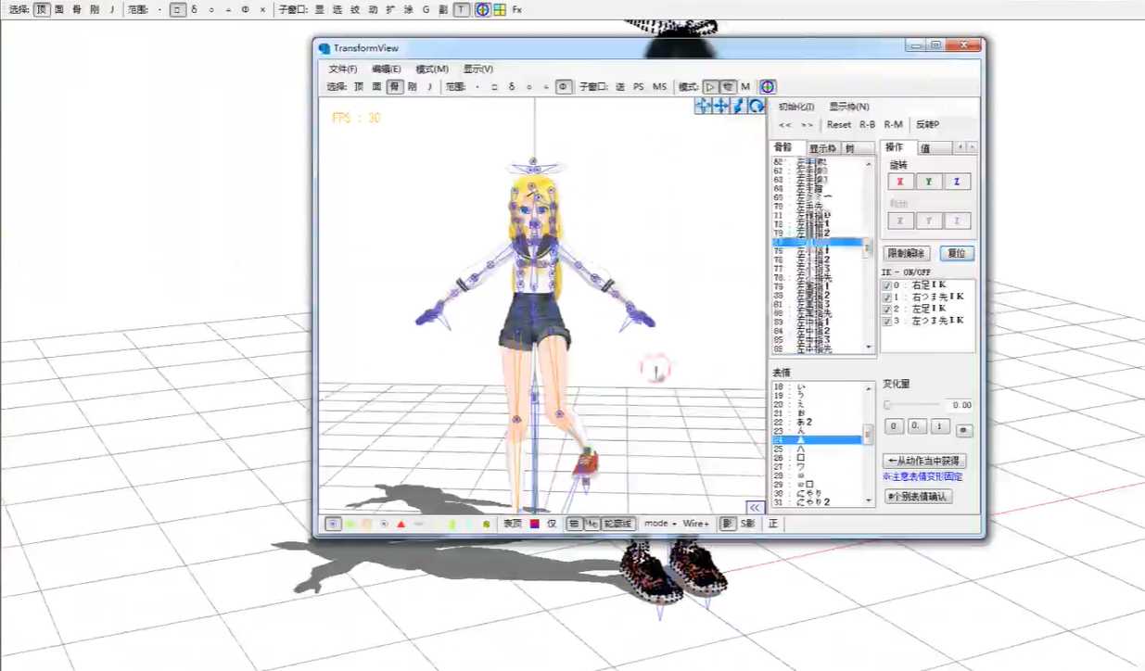This screenshot has width=1145, height=671.
Task: Open the 模式(M) menu in TransformView
Action: click(x=432, y=70)
